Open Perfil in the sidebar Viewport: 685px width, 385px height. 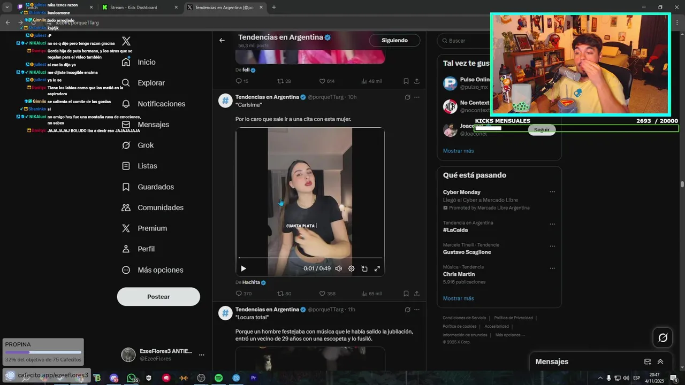(x=138, y=249)
